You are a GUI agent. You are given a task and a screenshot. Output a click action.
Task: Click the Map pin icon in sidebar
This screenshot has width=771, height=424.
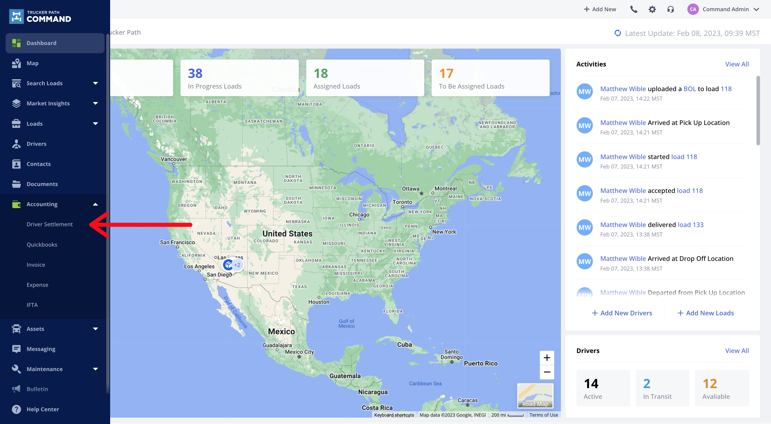pyautogui.click(x=17, y=63)
